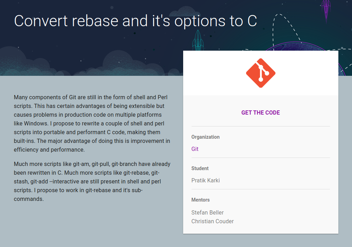Open the Git organization link
This screenshot has width=352, height=247.
coord(195,149)
